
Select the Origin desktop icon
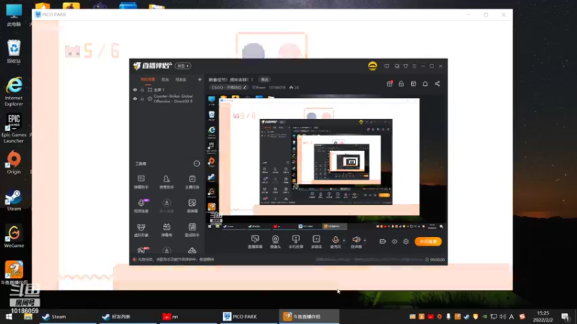click(x=14, y=163)
